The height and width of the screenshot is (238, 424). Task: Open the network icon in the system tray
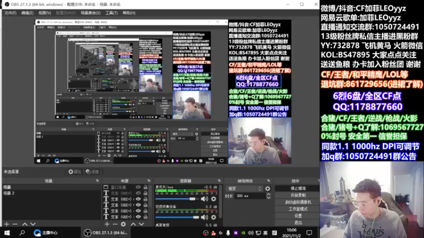(x=258, y=233)
